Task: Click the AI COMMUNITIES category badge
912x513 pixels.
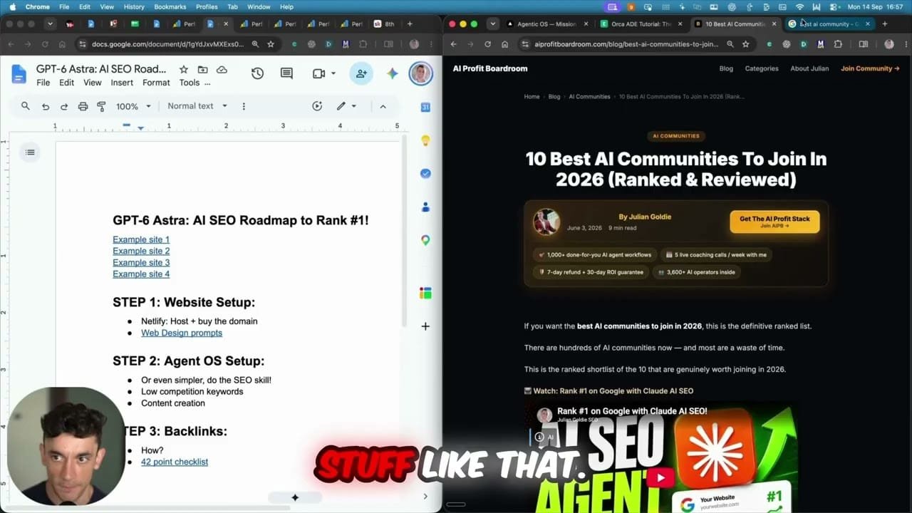Action: pyautogui.click(x=676, y=135)
